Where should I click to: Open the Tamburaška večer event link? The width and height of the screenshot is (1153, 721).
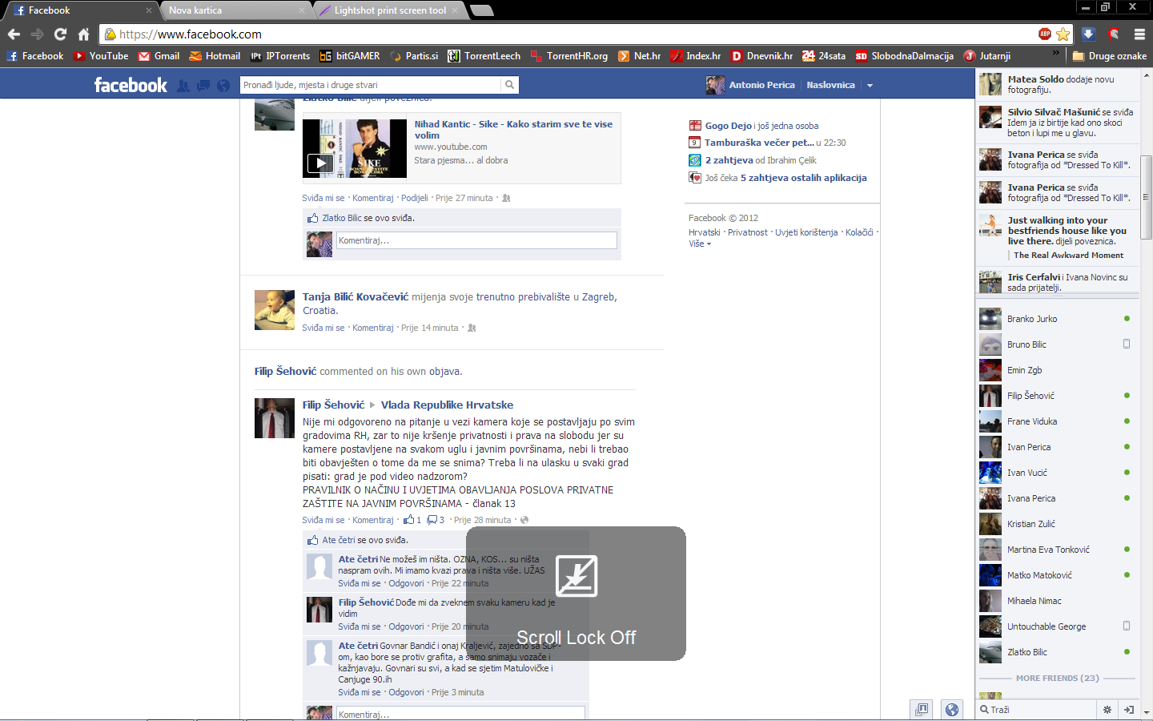(x=759, y=143)
